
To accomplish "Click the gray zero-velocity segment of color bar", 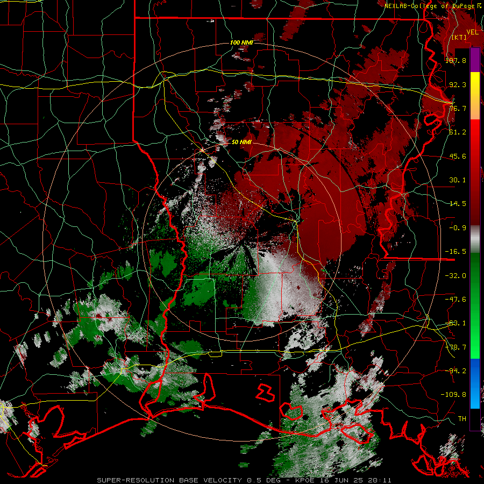I will tap(475, 239).
